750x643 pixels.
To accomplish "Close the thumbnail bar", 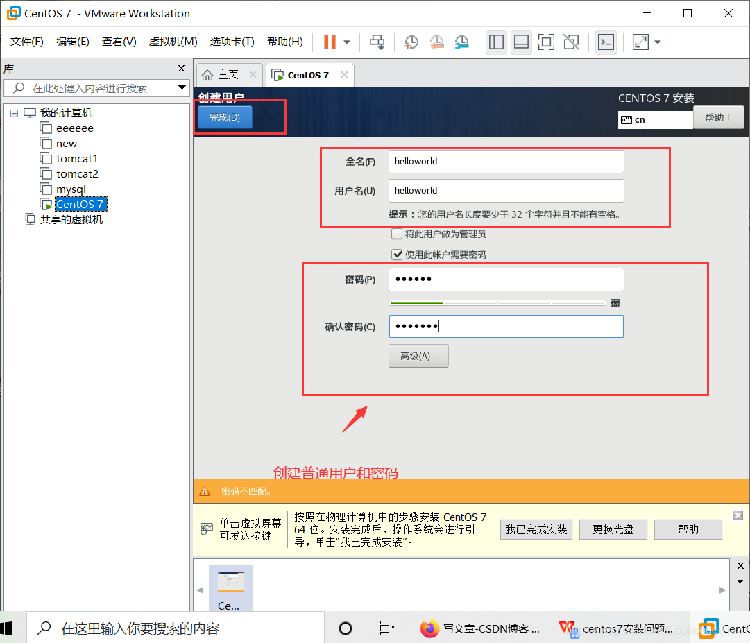I will click(x=740, y=565).
